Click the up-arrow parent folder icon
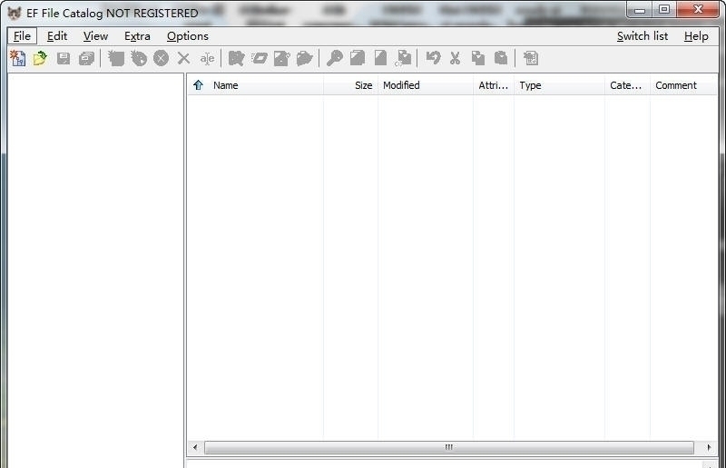726x468 pixels. (x=199, y=85)
